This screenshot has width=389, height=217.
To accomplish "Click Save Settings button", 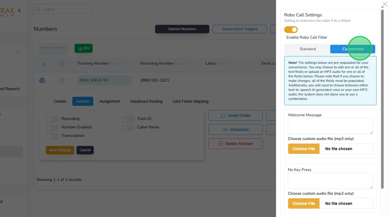I will coord(60,150).
